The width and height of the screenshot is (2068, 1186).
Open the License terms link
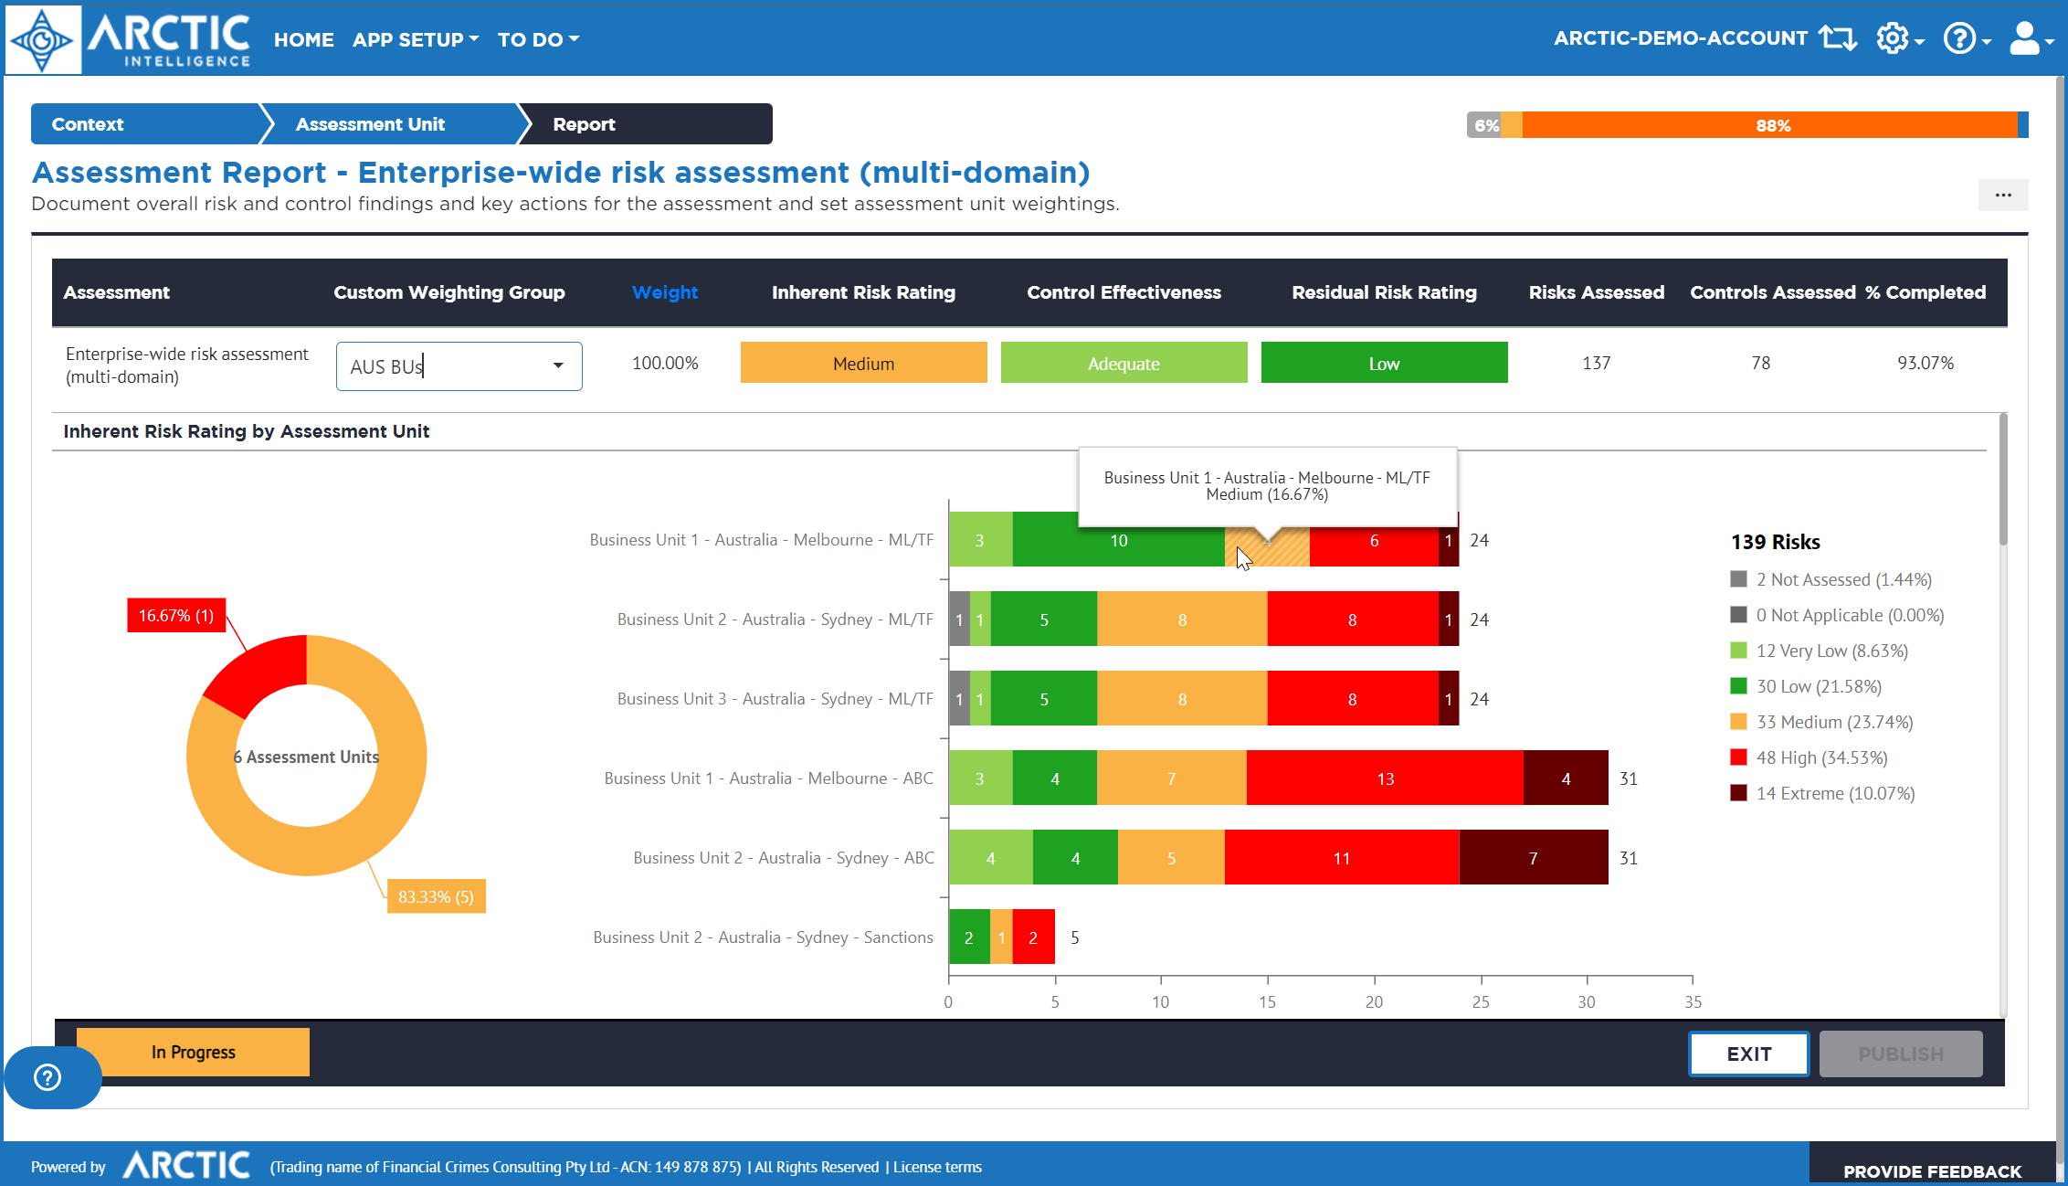(937, 1167)
